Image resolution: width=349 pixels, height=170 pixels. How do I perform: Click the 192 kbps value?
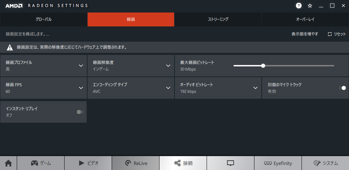(x=188, y=91)
